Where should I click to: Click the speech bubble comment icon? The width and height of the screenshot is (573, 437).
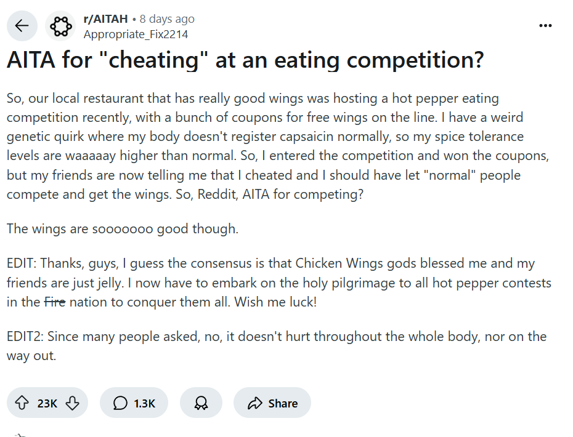(121, 403)
